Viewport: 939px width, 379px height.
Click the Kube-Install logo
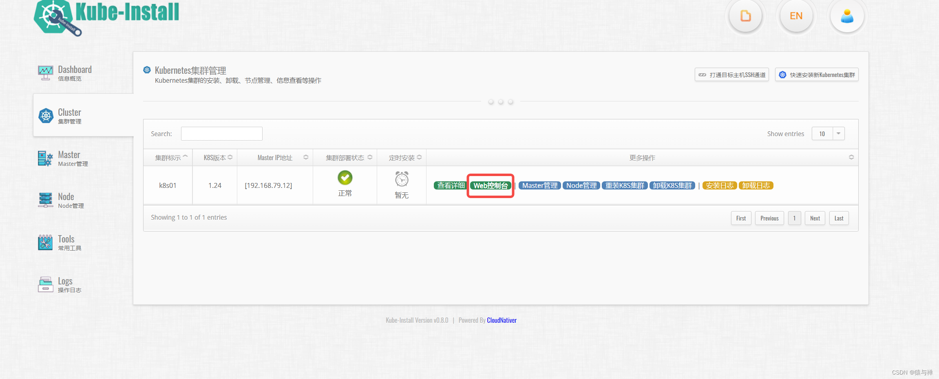pyautogui.click(x=106, y=18)
